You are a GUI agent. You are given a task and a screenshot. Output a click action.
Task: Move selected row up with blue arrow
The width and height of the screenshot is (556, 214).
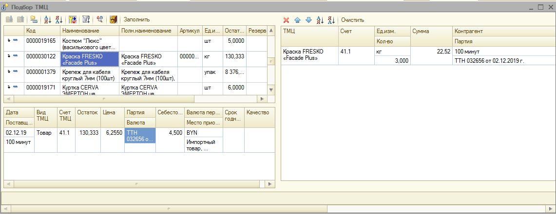(x=297, y=20)
